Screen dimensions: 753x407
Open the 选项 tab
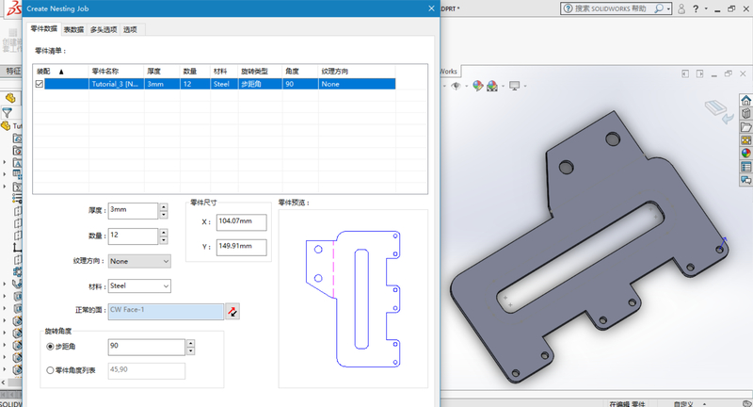point(131,29)
